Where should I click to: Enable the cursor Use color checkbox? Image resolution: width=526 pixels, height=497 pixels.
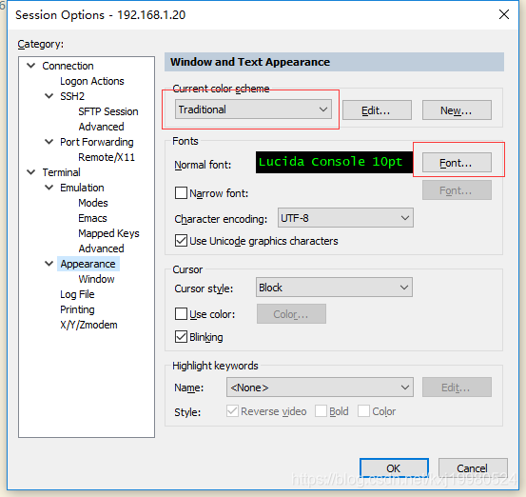click(x=181, y=314)
